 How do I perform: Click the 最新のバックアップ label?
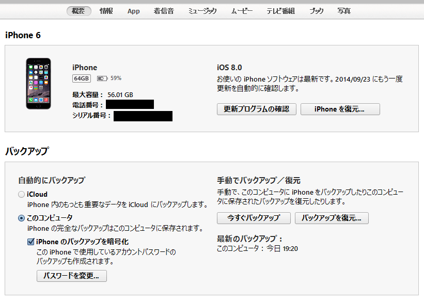pos(249,239)
